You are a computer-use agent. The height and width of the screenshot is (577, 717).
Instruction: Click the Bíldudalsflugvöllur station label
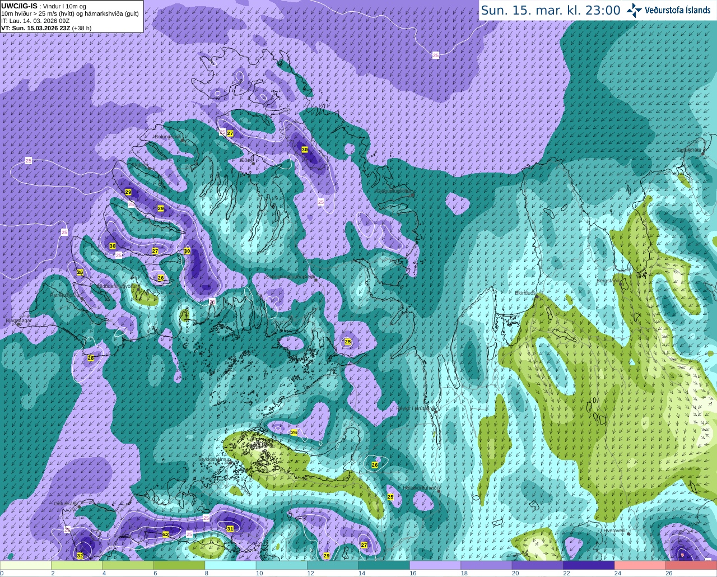pos(117,286)
